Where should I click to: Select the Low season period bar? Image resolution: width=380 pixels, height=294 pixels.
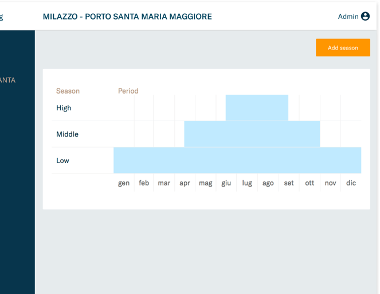coord(237,160)
